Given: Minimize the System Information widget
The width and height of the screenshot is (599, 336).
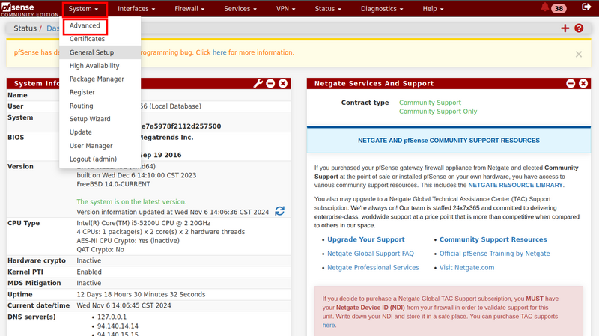Looking at the screenshot, I should pos(270,83).
